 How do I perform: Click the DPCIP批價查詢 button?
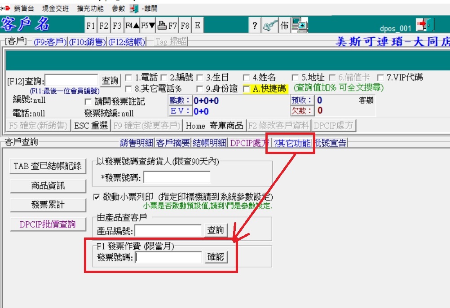tap(48, 224)
